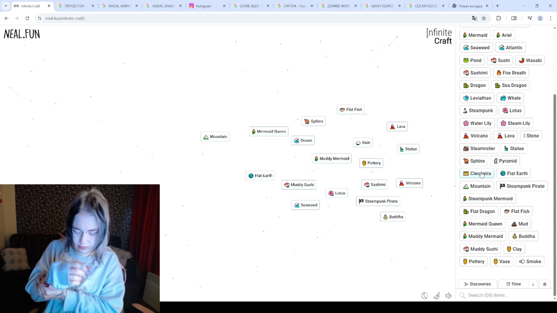Select Leviathan element in the sidebar
The image size is (557, 313).
coord(477,98)
